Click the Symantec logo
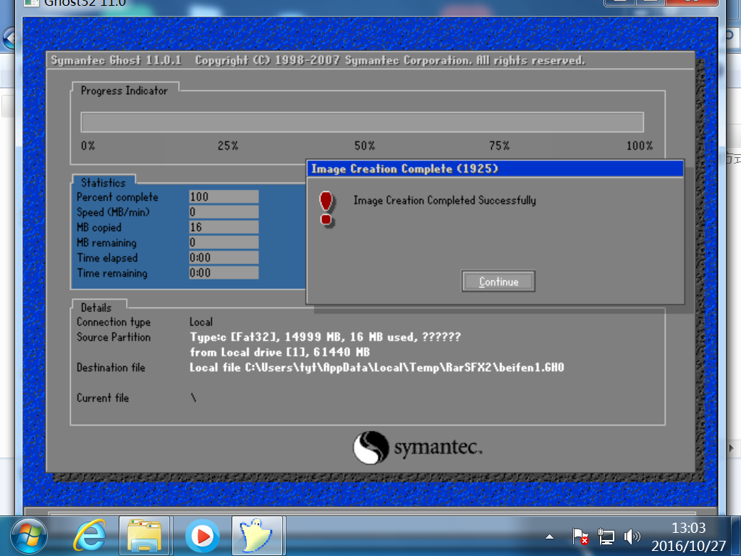This screenshot has height=556, width=741. (x=418, y=447)
